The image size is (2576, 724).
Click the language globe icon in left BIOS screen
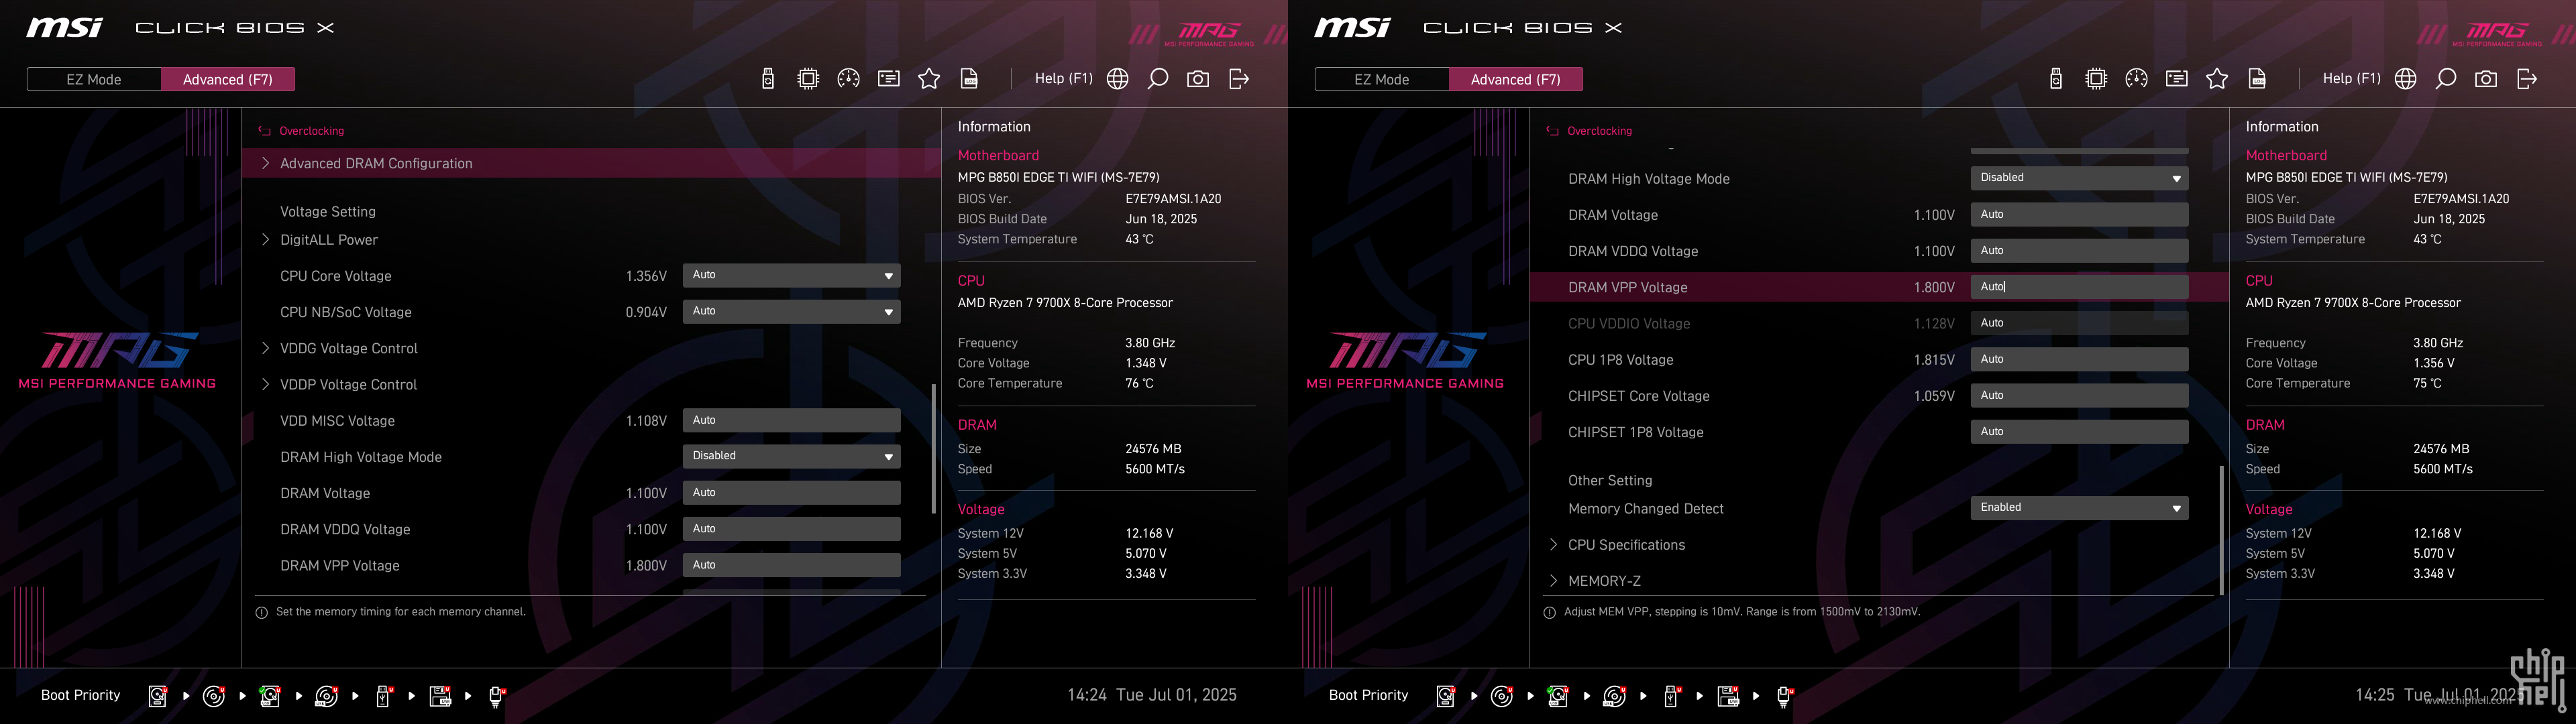pos(1118,79)
